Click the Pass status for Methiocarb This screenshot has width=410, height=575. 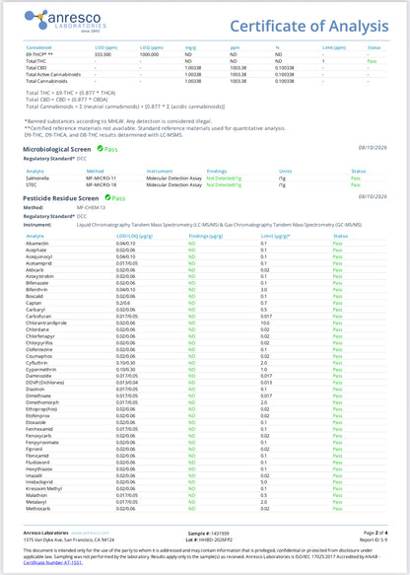337,509
